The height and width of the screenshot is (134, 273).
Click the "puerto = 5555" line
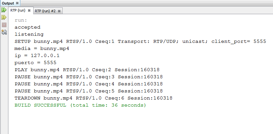(35, 63)
